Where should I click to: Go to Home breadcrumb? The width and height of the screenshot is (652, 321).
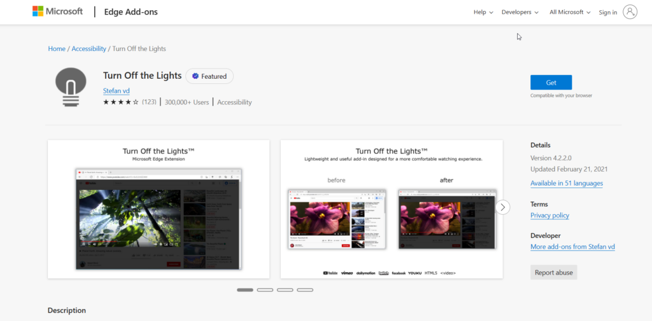coord(57,48)
